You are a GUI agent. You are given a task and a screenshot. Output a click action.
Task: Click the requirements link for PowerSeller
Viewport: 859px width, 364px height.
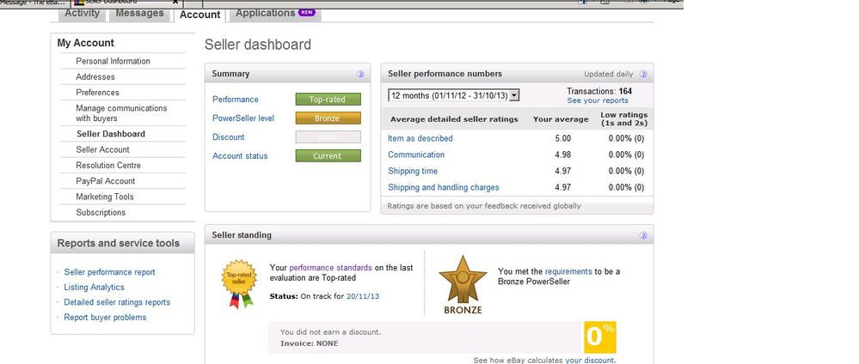(568, 271)
